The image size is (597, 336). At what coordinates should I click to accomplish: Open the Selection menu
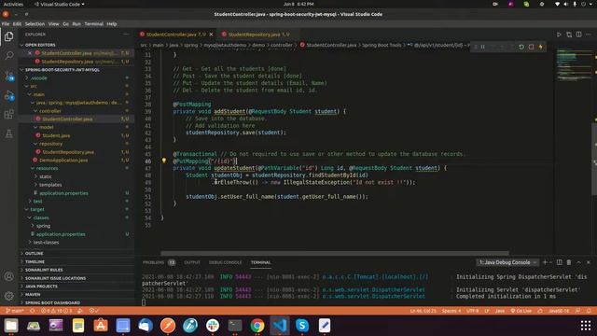coord(35,24)
